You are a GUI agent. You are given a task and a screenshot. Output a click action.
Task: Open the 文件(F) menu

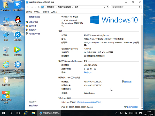pyautogui.click(x=29, y=12)
